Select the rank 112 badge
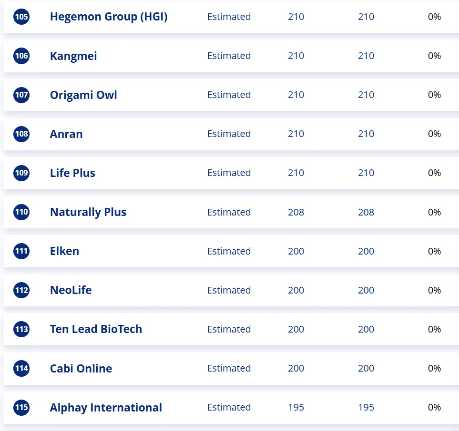Screen dimensions: 459x431 tap(21, 290)
